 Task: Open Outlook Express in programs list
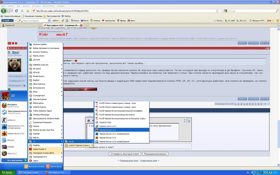pyautogui.click(x=46, y=107)
